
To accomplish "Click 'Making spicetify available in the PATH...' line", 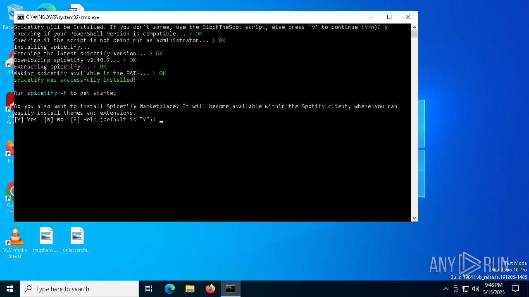I will click(90, 73).
